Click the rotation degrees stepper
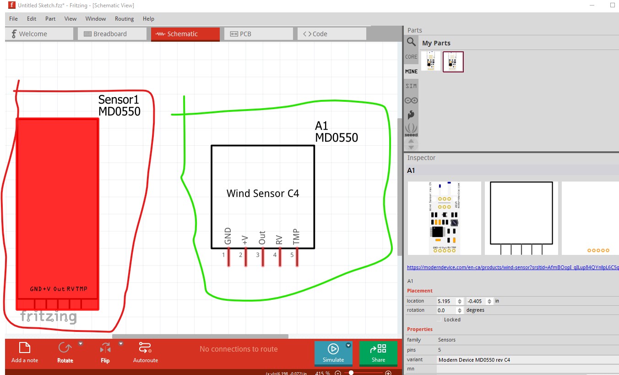This screenshot has height=375, width=619. tap(460, 310)
